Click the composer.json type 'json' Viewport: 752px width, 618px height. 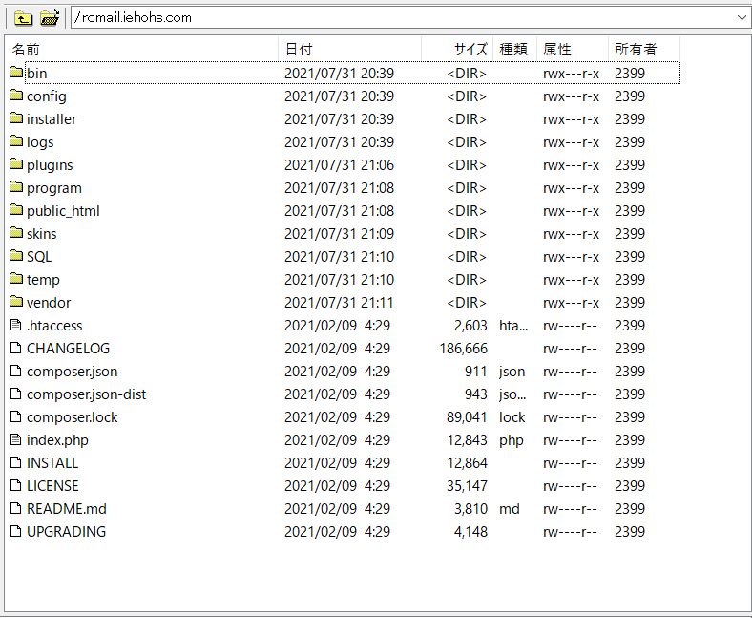click(x=512, y=372)
